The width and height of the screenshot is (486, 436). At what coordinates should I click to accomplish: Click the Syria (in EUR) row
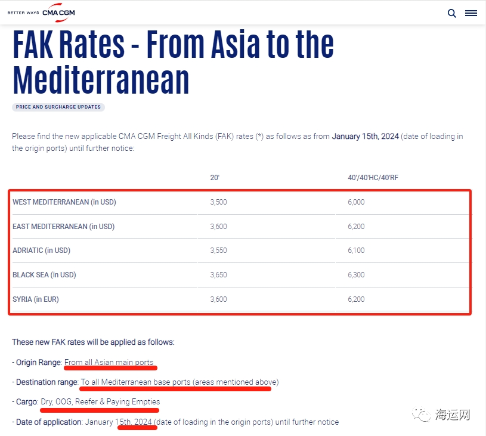tap(240, 299)
